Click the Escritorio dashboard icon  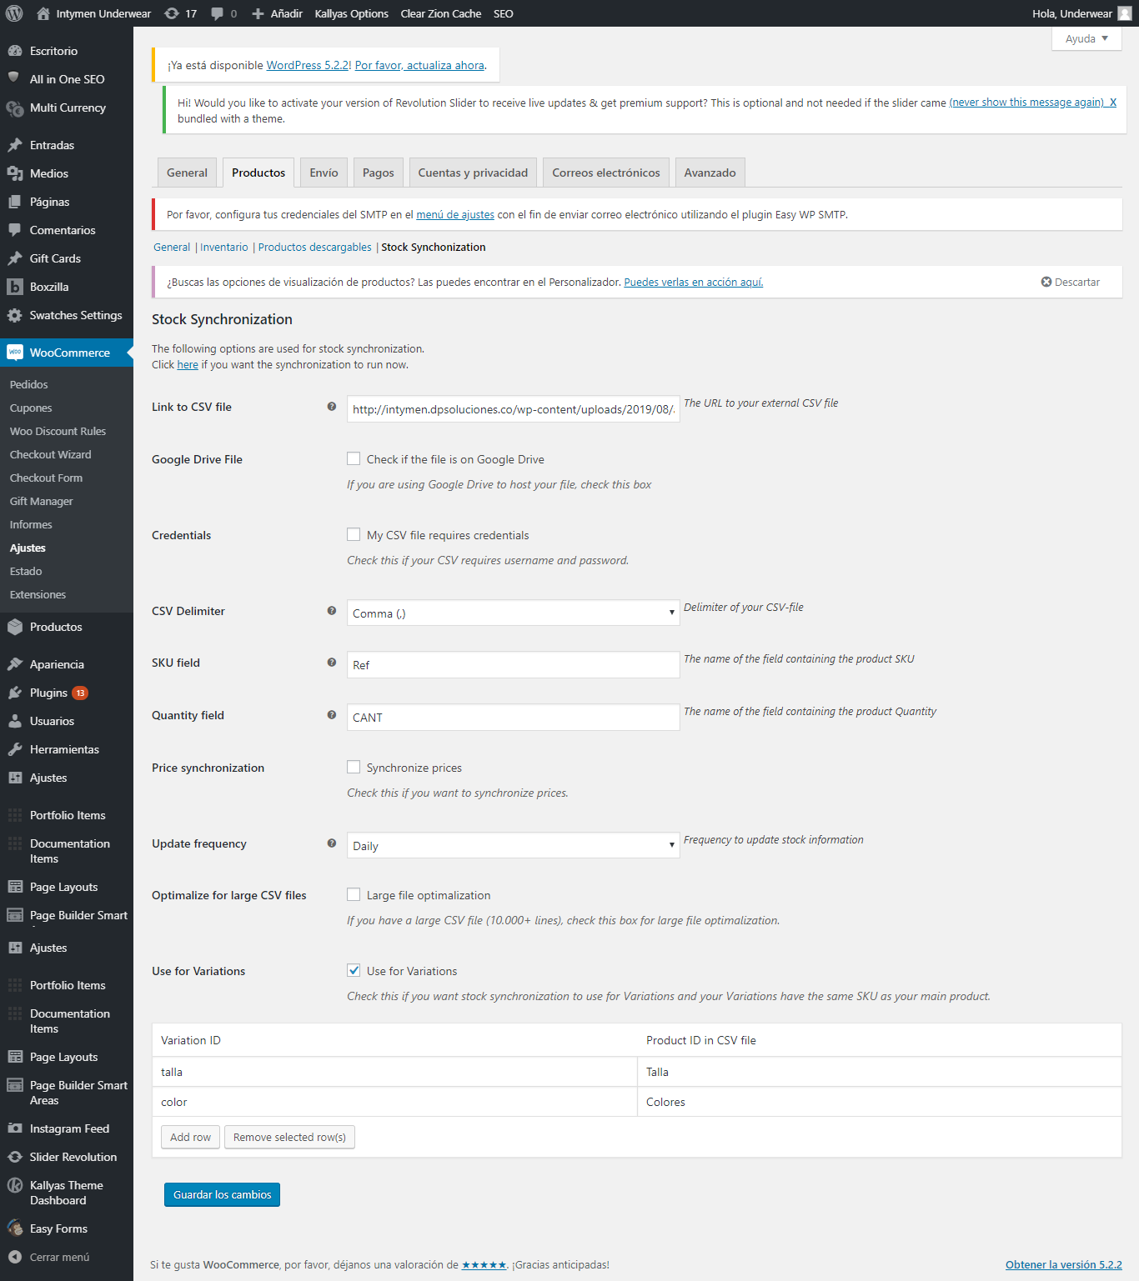(15, 51)
